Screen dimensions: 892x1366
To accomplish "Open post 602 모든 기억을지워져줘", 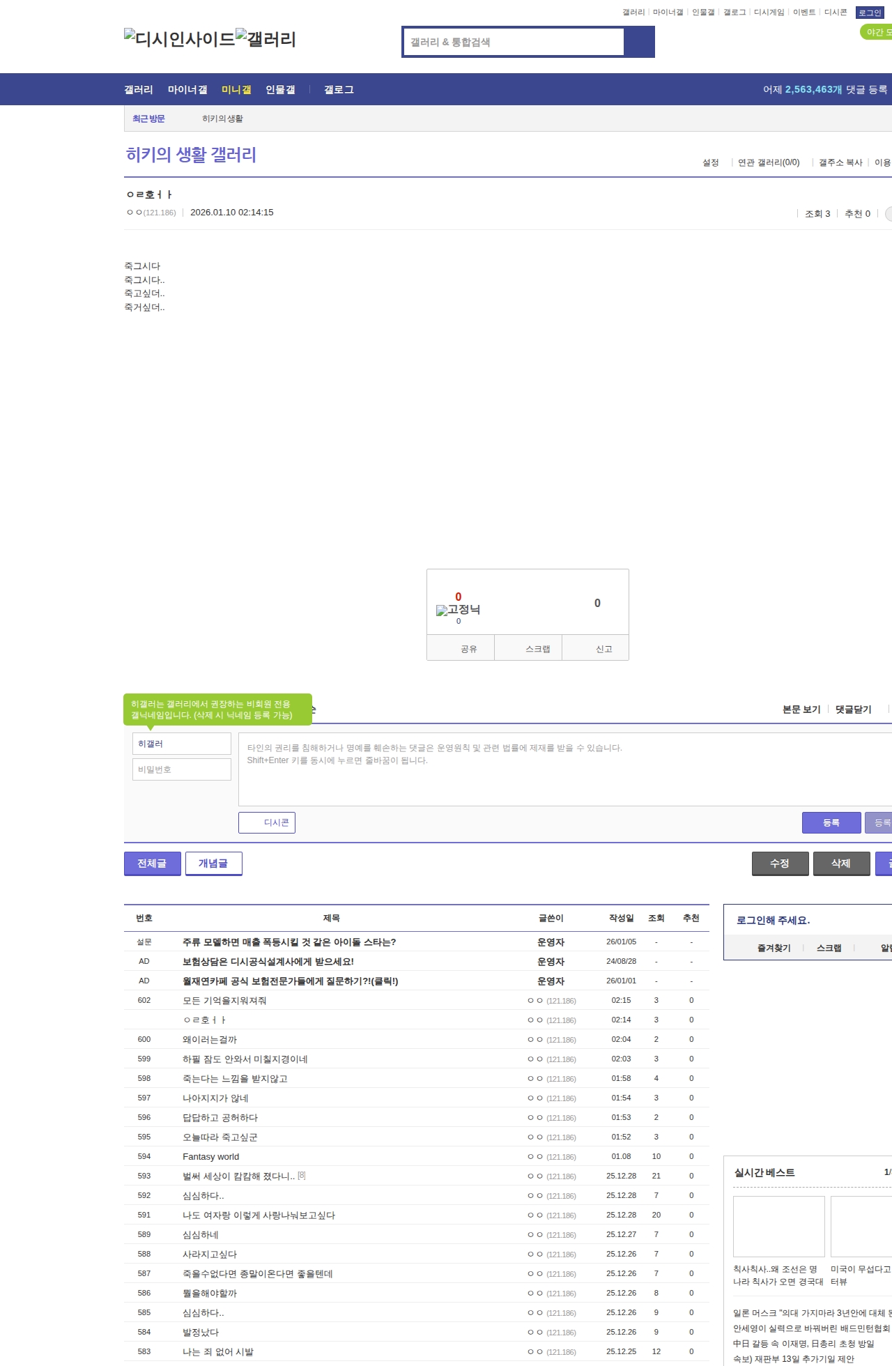I will click(x=224, y=1000).
